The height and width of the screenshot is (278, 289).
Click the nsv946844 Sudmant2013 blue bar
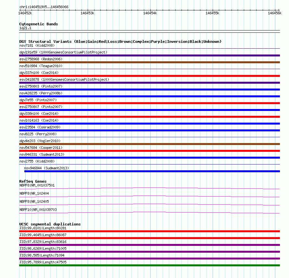pyautogui.click(x=152, y=171)
